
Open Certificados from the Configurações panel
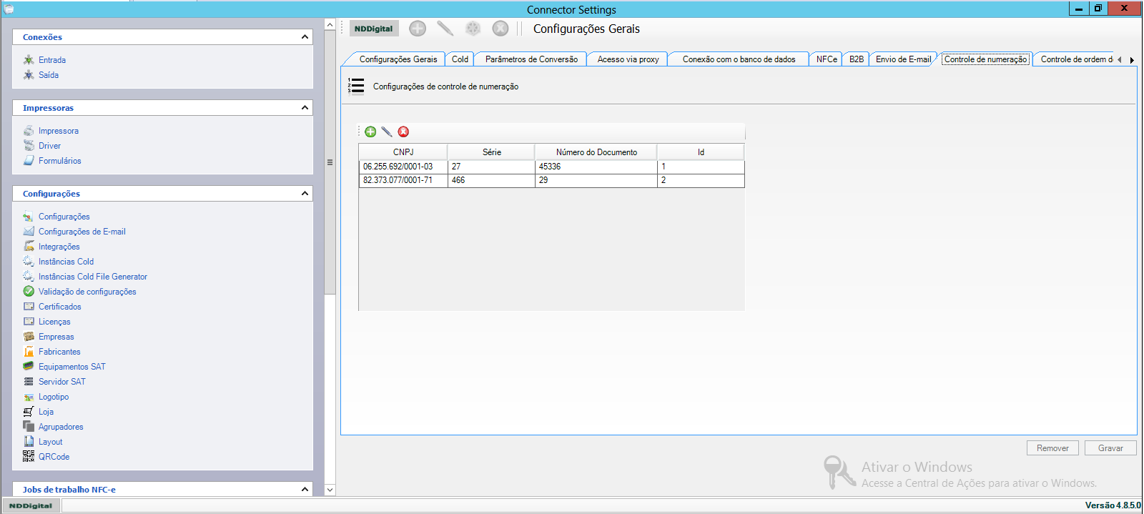59,307
